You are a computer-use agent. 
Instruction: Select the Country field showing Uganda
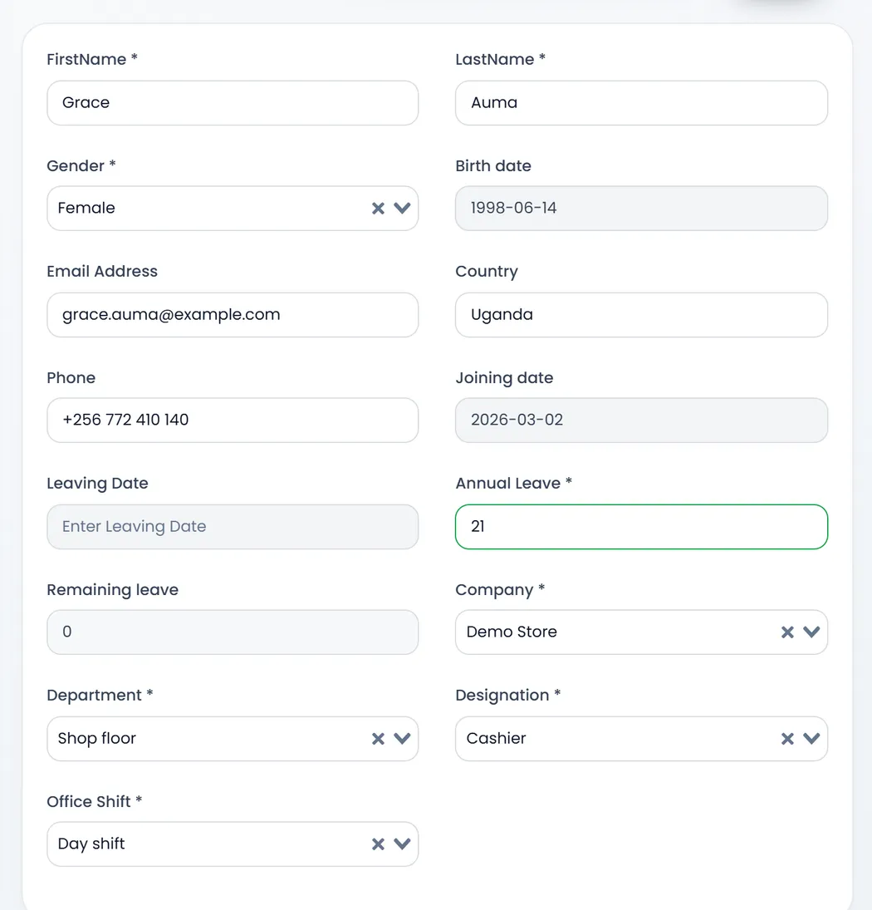click(x=641, y=315)
